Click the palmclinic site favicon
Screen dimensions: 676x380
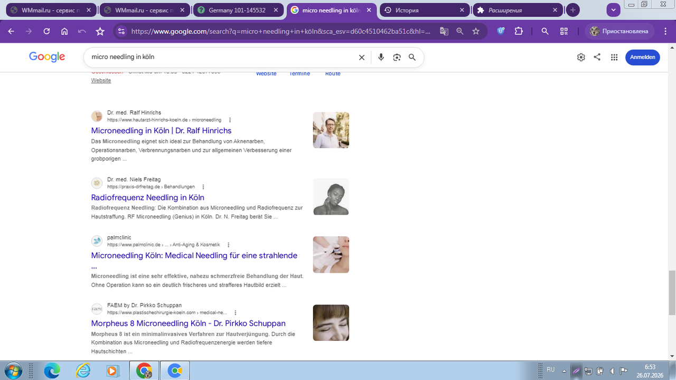coord(97,241)
